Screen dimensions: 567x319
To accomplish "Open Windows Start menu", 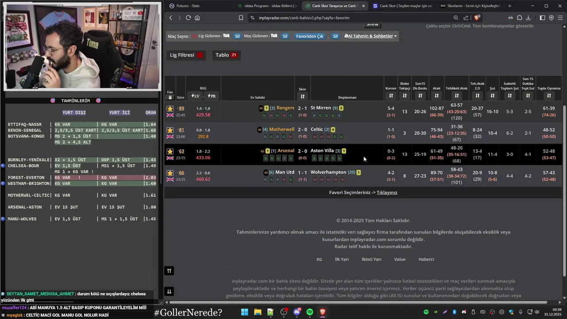I will tap(245, 312).
